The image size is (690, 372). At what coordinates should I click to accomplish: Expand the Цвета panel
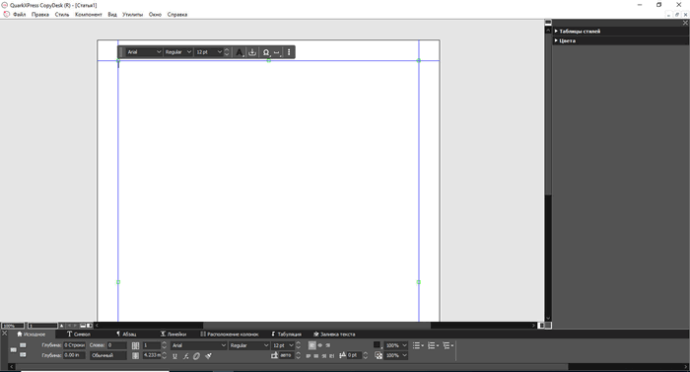[556, 40]
